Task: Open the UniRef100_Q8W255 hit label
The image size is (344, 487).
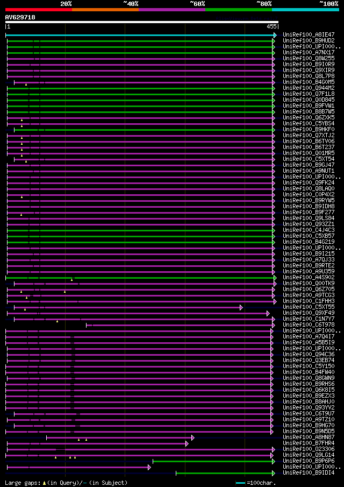Action: pyautogui.click(x=309, y=59)
